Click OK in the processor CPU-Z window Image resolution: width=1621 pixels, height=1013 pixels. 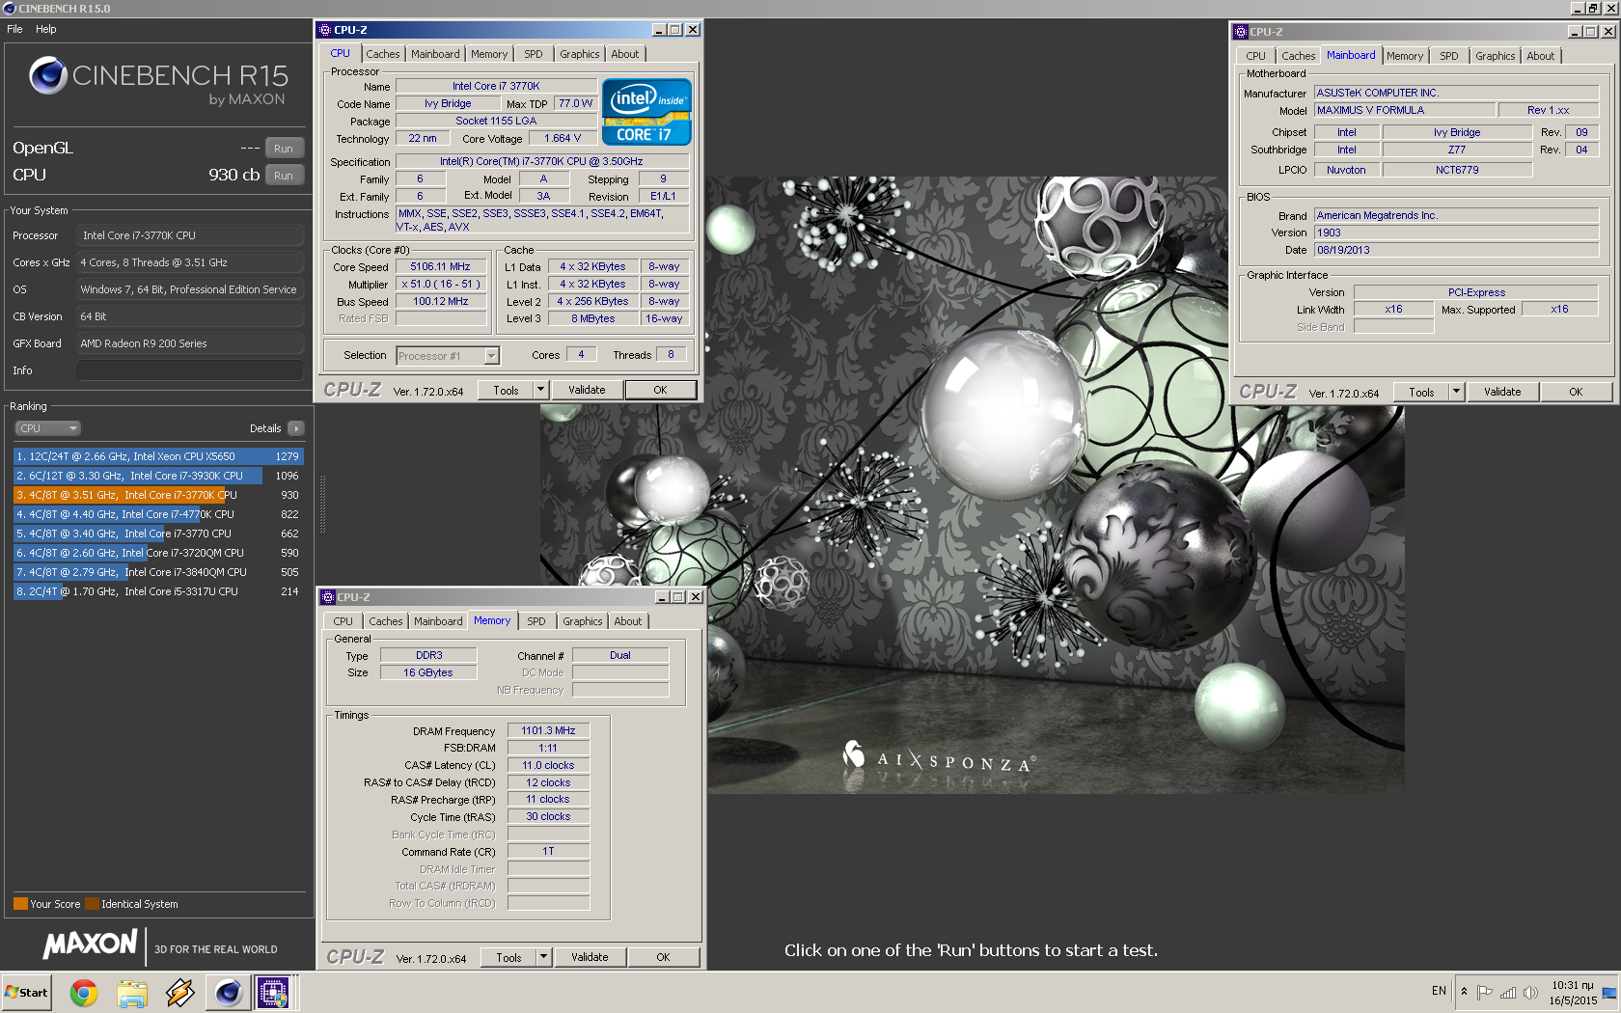(660, 390)
